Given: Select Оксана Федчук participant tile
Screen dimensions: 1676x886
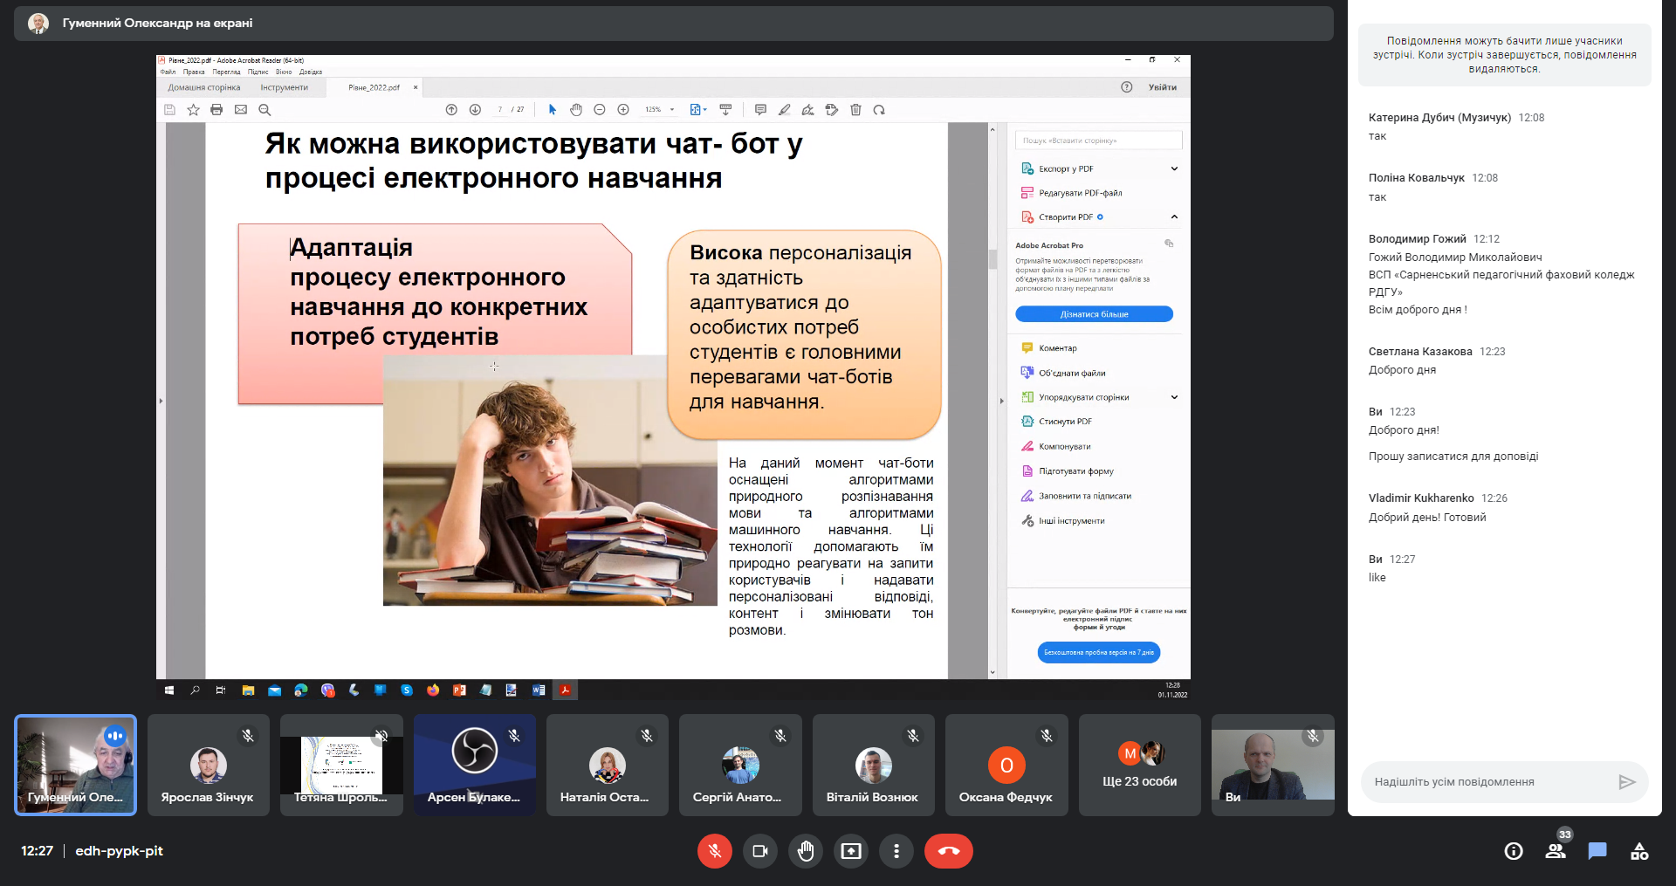Looking at the screenshot, I should tap(1006, 766).
